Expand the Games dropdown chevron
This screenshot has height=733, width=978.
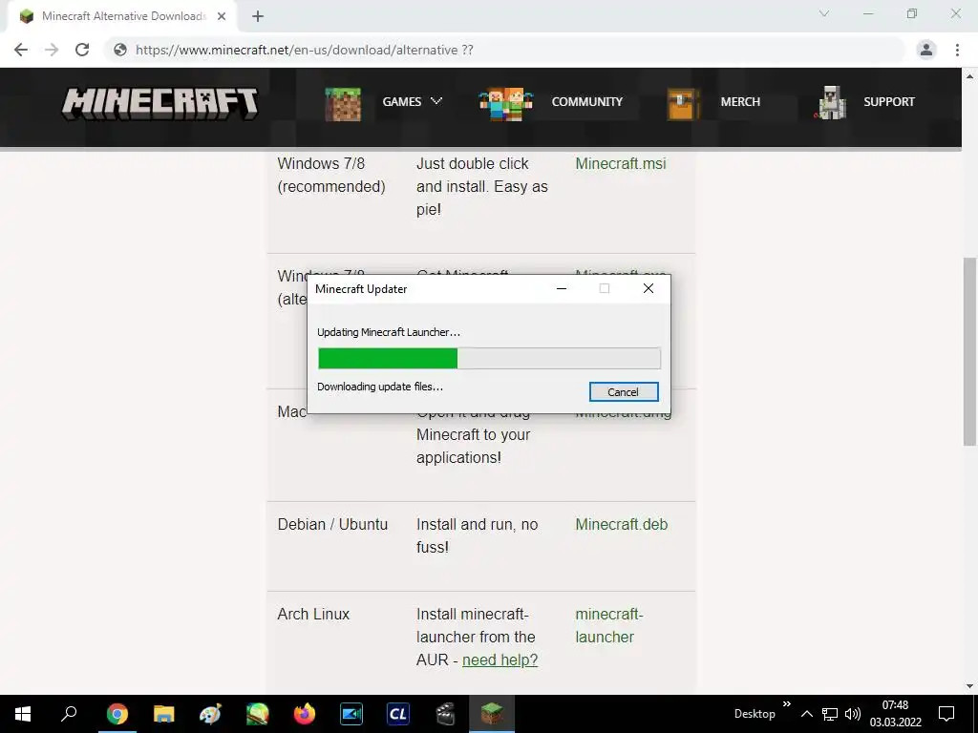(x=436, y=101)
